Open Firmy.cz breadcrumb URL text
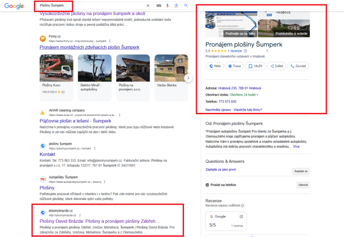Viewport: 344px width, 237px height. pos(77,41)
